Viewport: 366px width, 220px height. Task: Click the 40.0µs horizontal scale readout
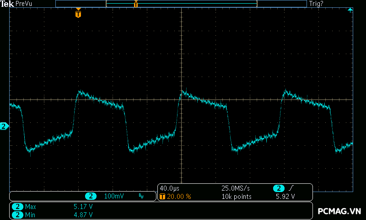169,188
